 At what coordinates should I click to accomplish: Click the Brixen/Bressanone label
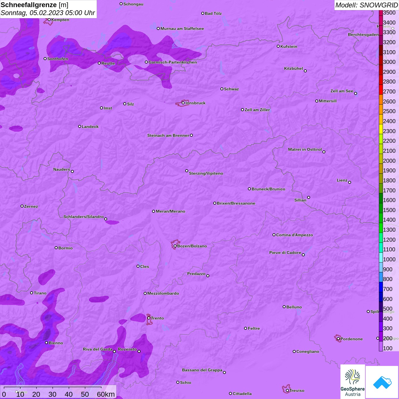coord(236,203)
